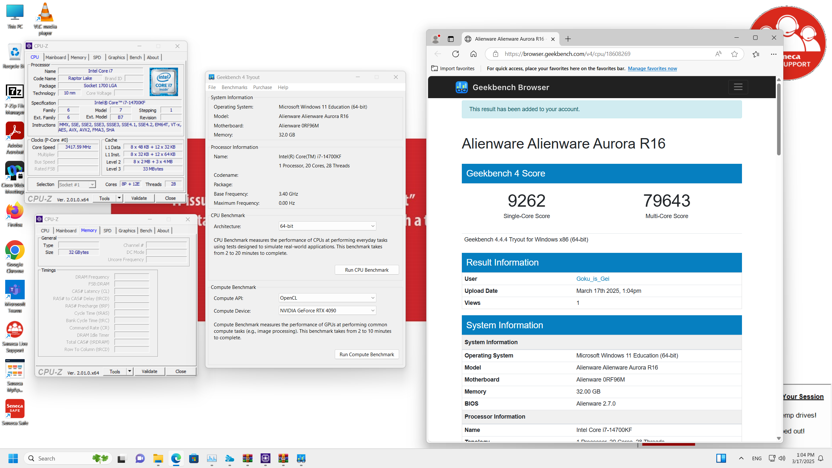832x468 pixels.
Task: Open Edge tab actions menu icon
Action: click(x=450, y=39)
